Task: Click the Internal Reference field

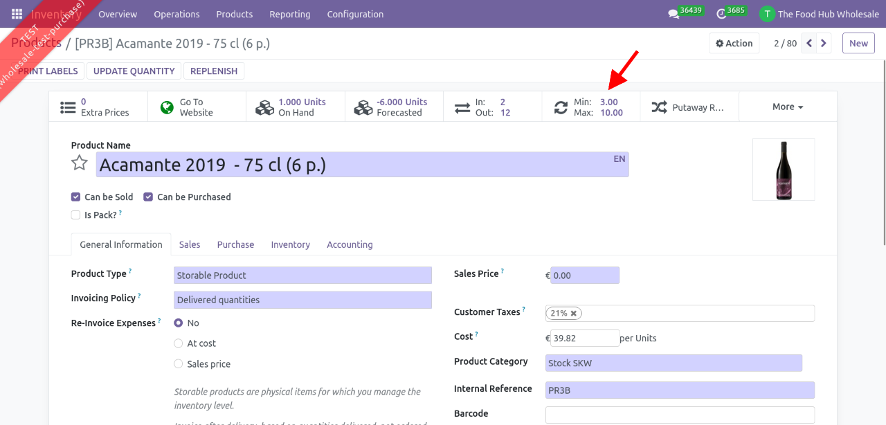Action: pyautogui.click(x=680, y=390)
